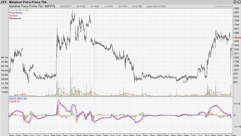Click the low price L=1410 readout

click(109, 6)
